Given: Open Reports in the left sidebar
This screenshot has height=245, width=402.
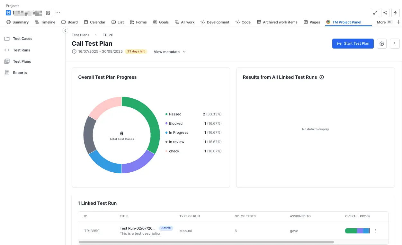Looking at the screenshot, I should pos(20,73).
